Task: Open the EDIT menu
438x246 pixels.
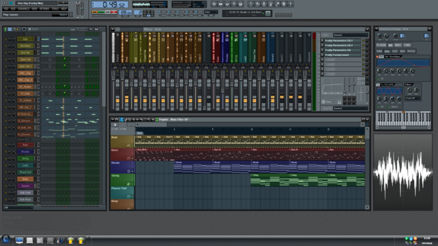Action: coord(14,9)
